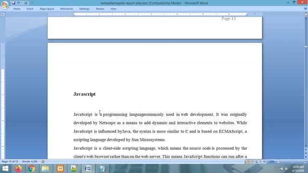Image resolution: width=308 pixels, height=173 pixels.
Task: Open Go To via "Page: 15 of 72"
Action: point(10,161)
